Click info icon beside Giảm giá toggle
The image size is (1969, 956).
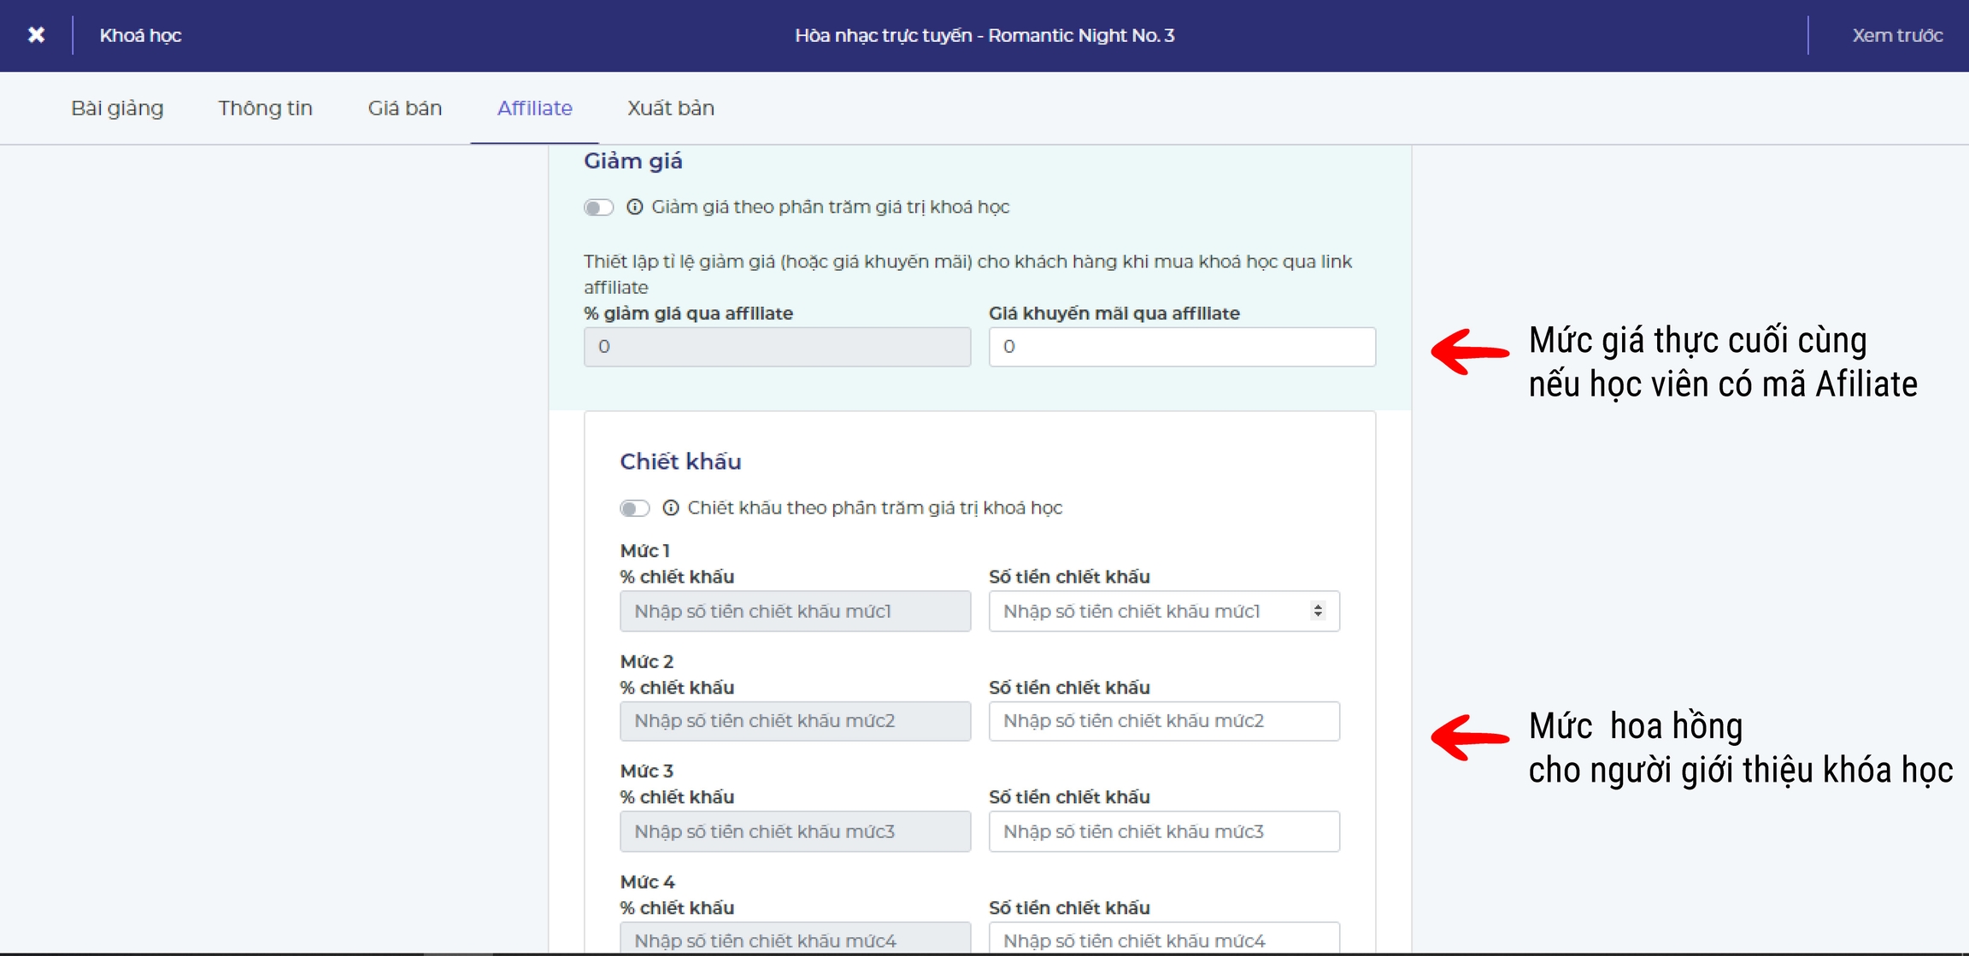634,207
